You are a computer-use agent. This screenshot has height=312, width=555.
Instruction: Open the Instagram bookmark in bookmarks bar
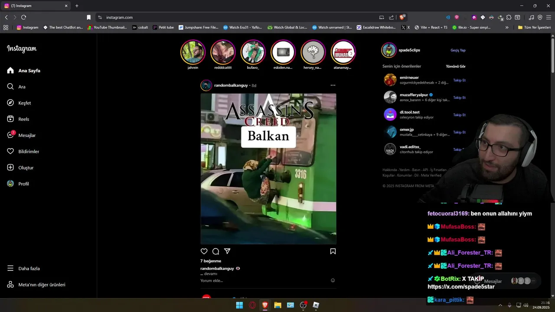[27, 27]
